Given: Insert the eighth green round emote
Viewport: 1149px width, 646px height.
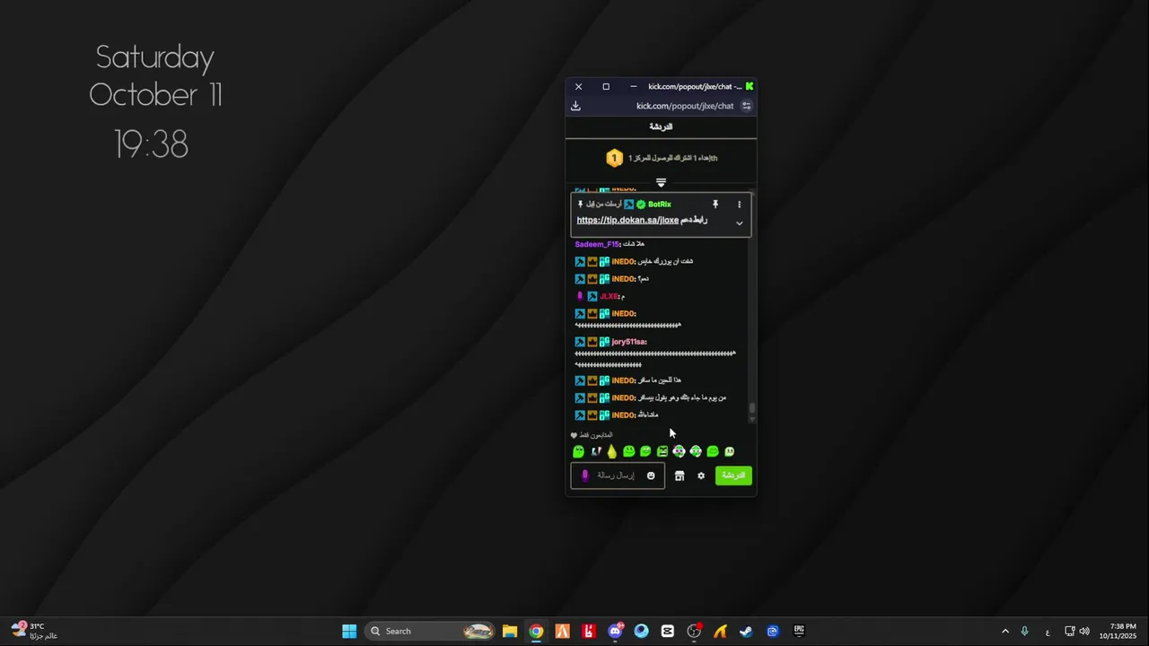Looking at the screenshot, I should point(696,451).
